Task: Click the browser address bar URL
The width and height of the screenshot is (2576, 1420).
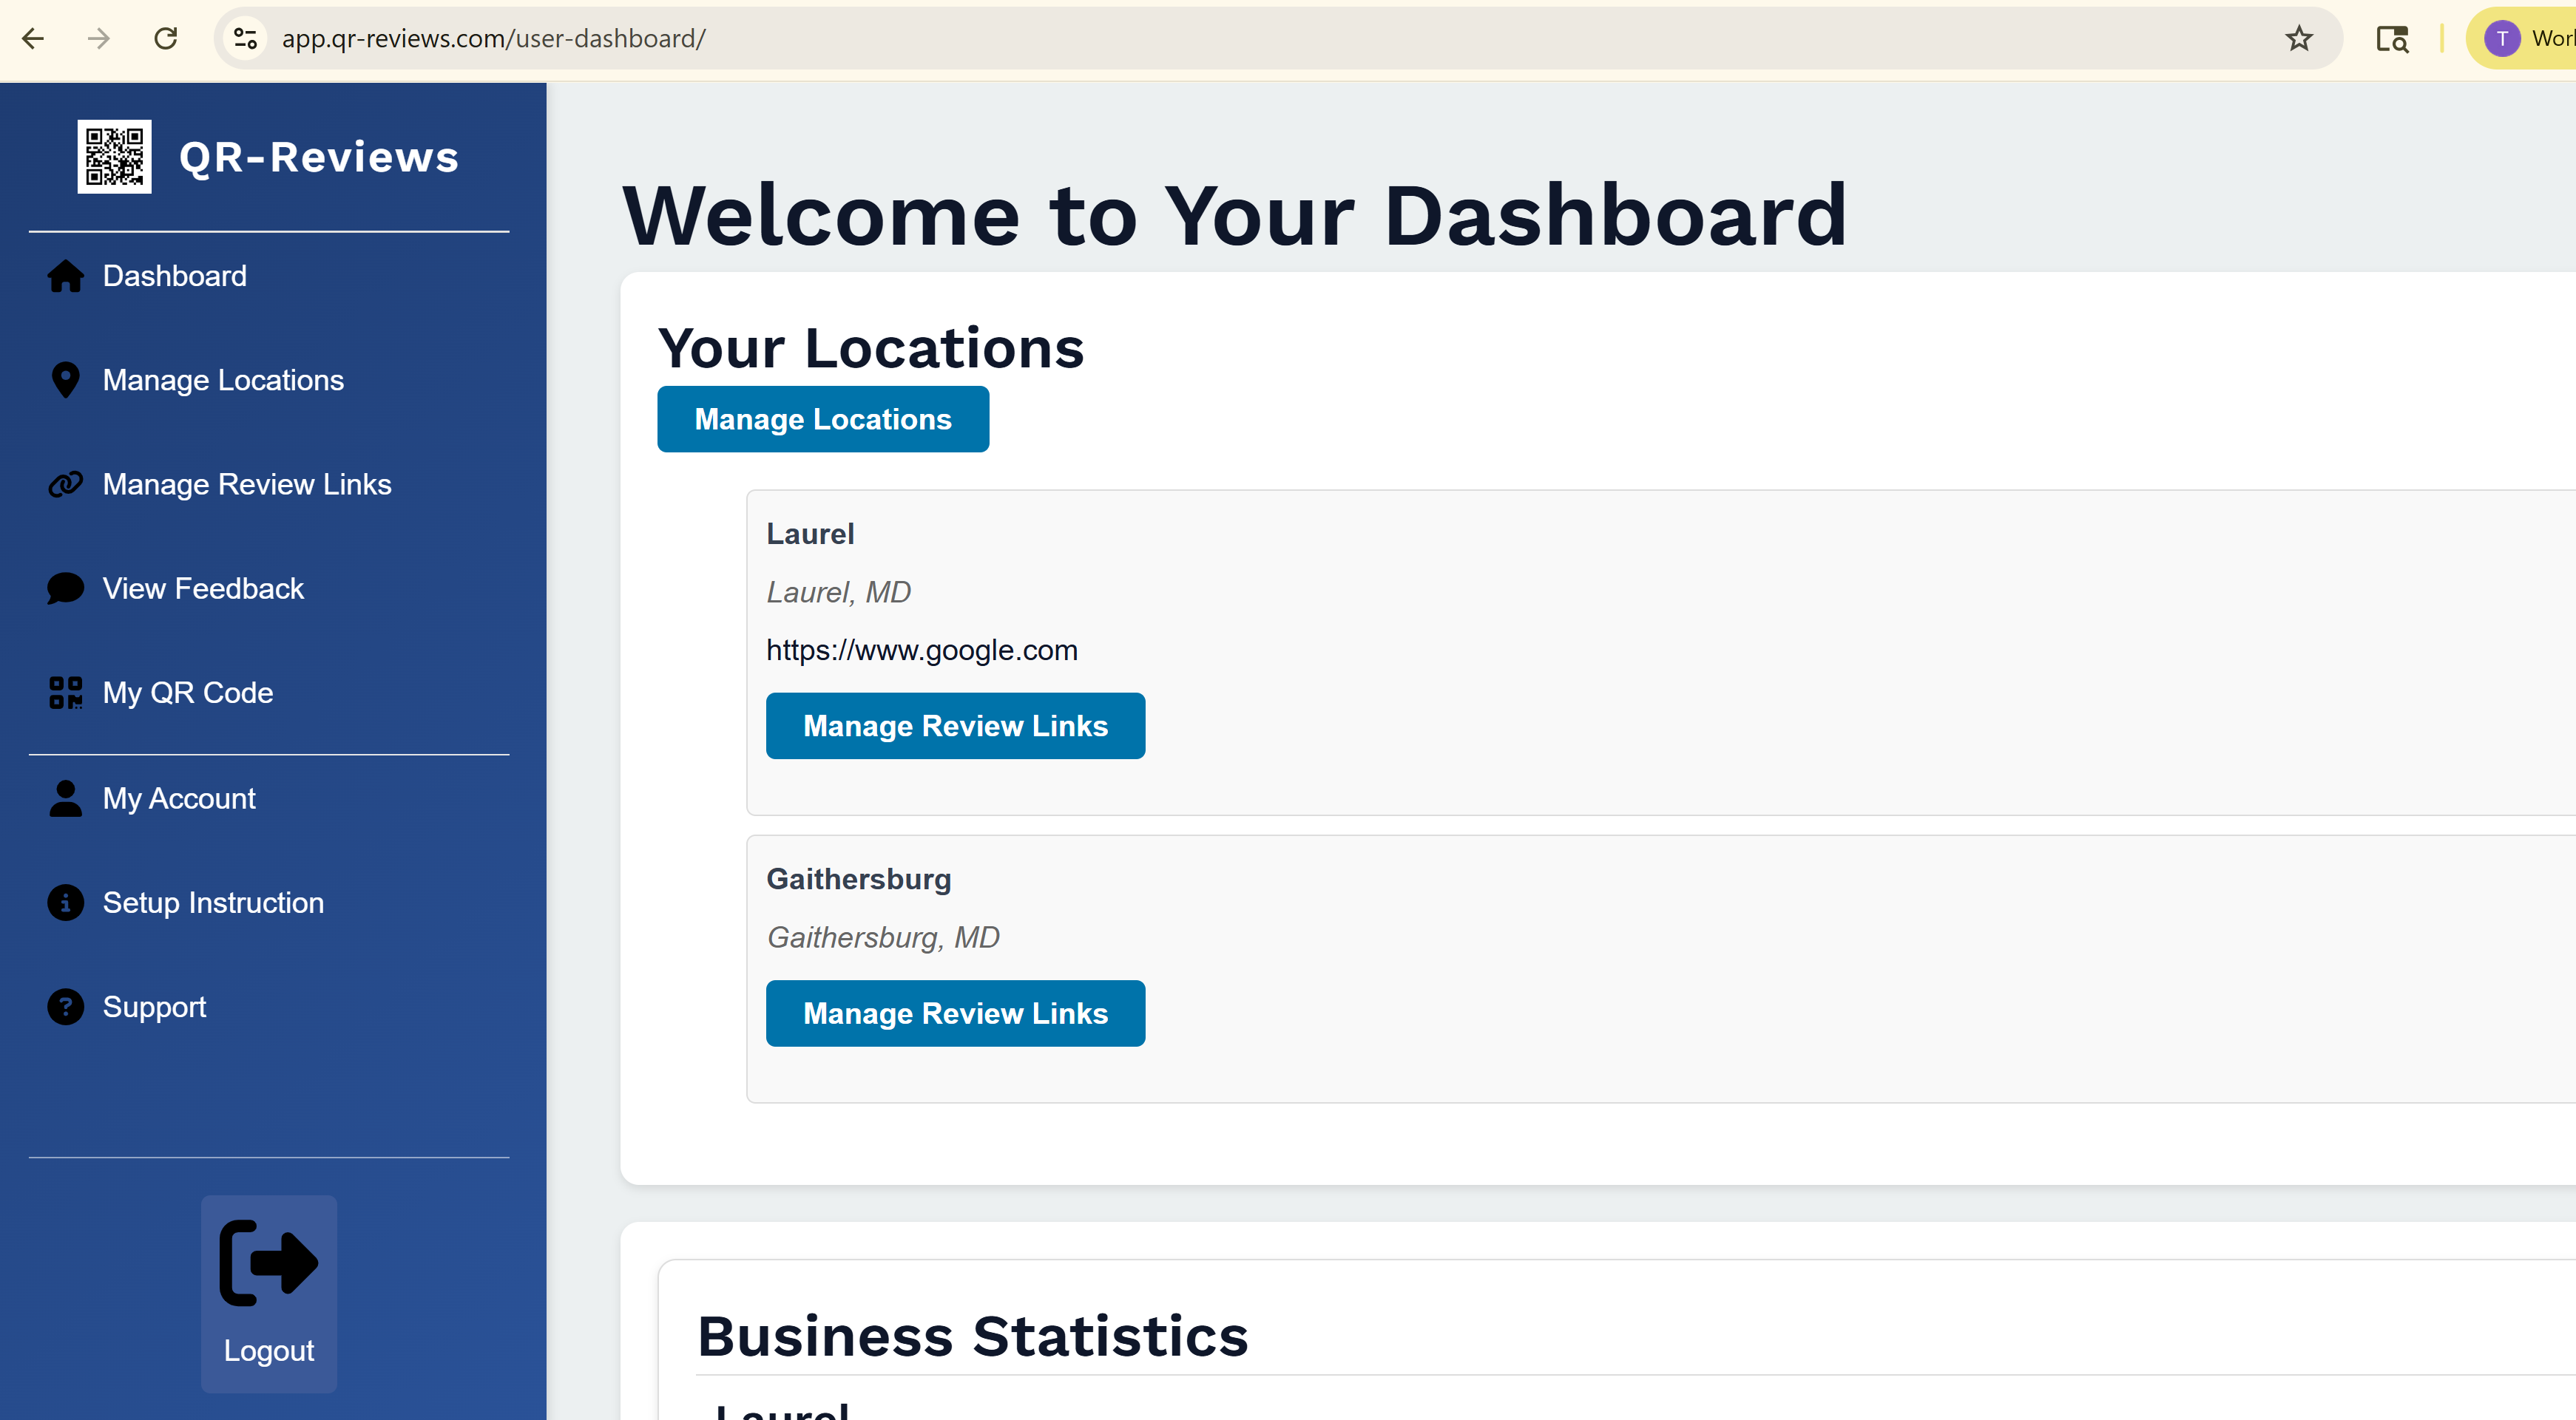Action: click(493, 39)
